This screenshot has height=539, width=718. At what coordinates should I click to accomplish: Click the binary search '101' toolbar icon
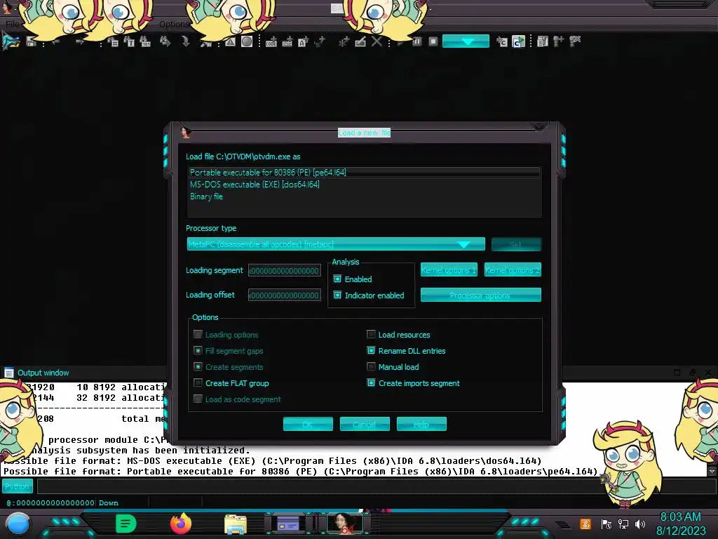(x=145, y=41)
